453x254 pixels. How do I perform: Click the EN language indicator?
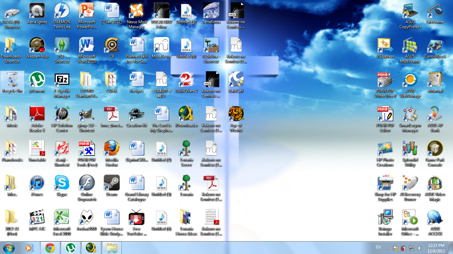coord(378,247)
